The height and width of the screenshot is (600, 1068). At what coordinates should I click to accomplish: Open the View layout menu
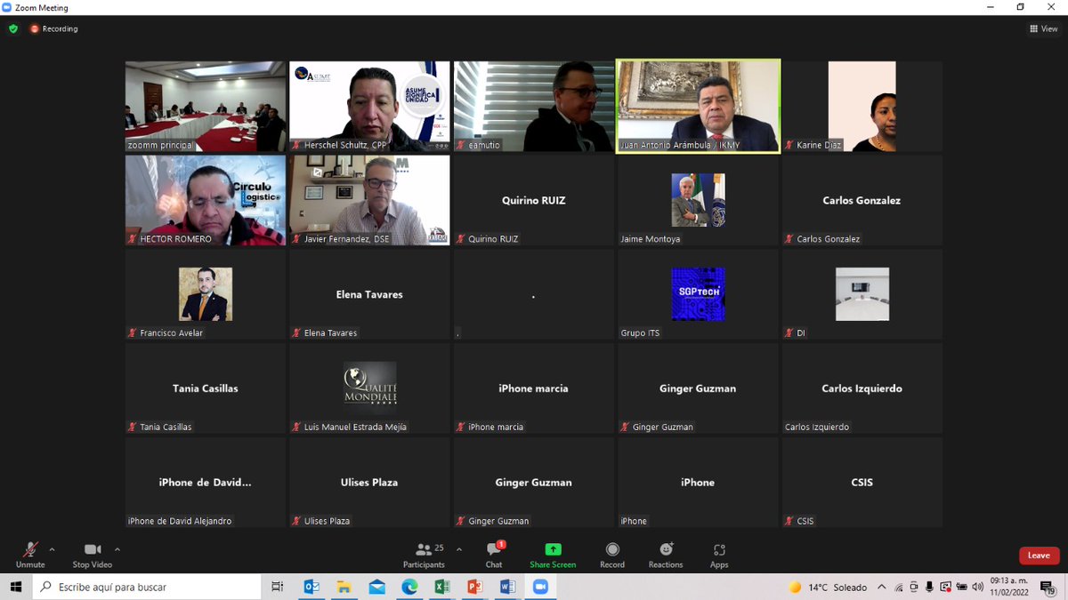[x=1044, y=28]
